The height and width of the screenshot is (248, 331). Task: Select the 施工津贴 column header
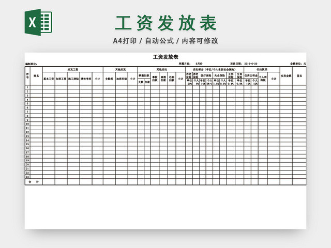[73, 79]
